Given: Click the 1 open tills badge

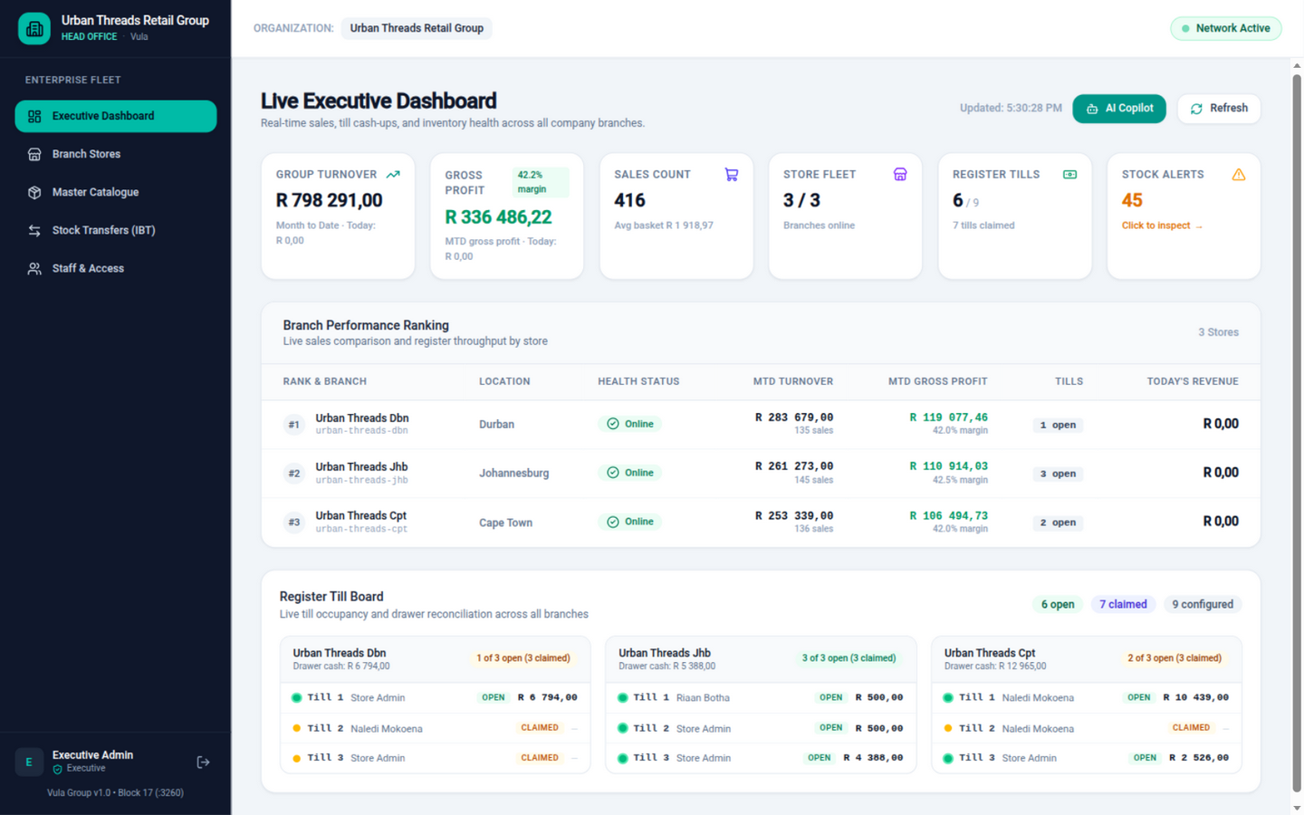Looking at the screenshot, I should click(x=1058, y=425).
